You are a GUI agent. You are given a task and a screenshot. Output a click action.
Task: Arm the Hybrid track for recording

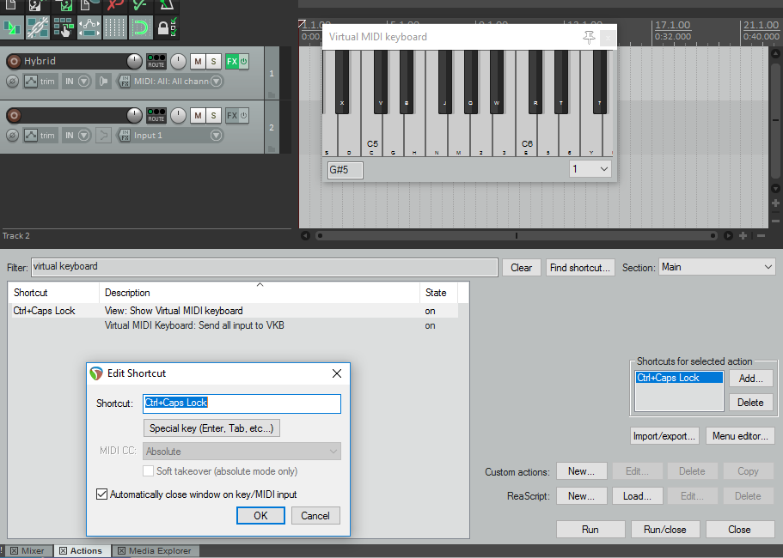14,61
